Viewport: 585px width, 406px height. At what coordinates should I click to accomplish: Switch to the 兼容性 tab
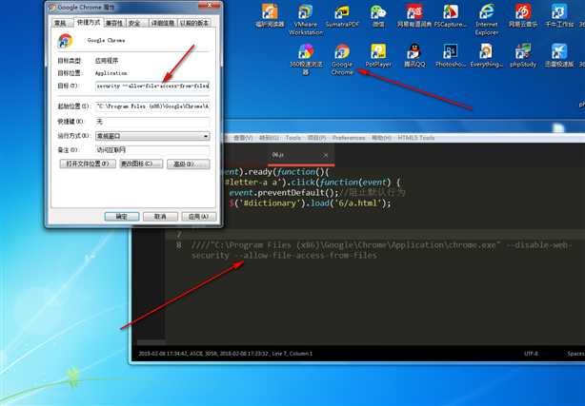pos(114,23)
